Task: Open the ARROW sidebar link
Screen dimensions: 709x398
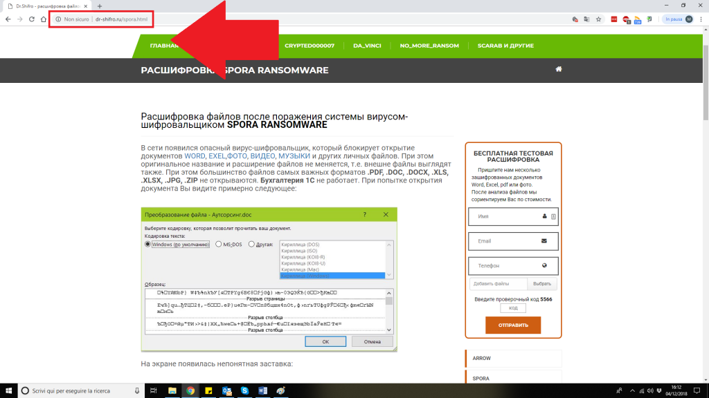Action: 513,359
